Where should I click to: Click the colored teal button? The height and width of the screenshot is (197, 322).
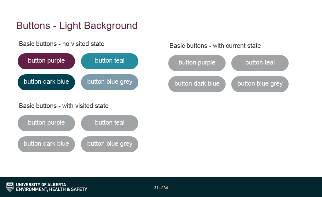point(109,61)
